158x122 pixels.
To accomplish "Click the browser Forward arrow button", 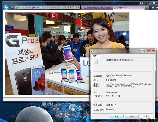I will pyautogui.click(x=12, y=7).
